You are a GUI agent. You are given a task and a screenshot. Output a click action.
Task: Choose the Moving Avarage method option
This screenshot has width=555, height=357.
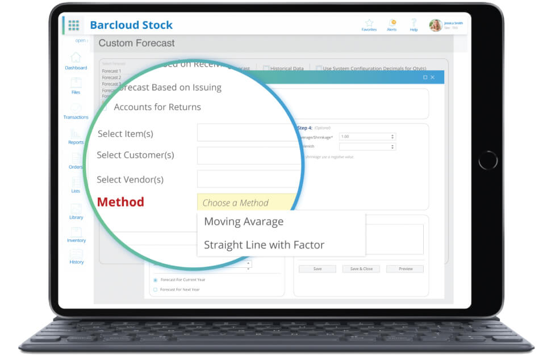click(244, 221)
